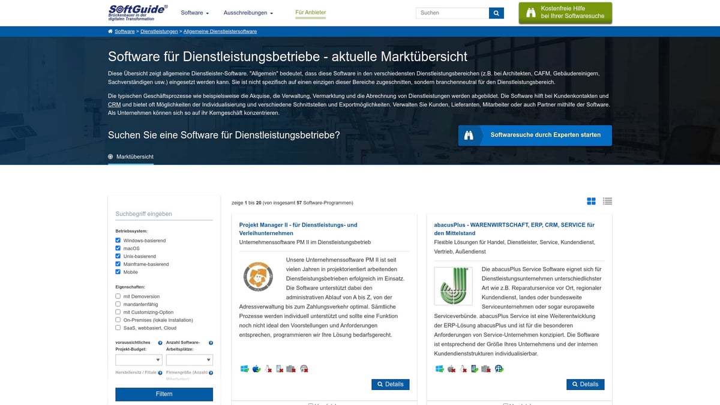
Task: Click Softwaresuche durch Experten starten button
Action: 535,136
